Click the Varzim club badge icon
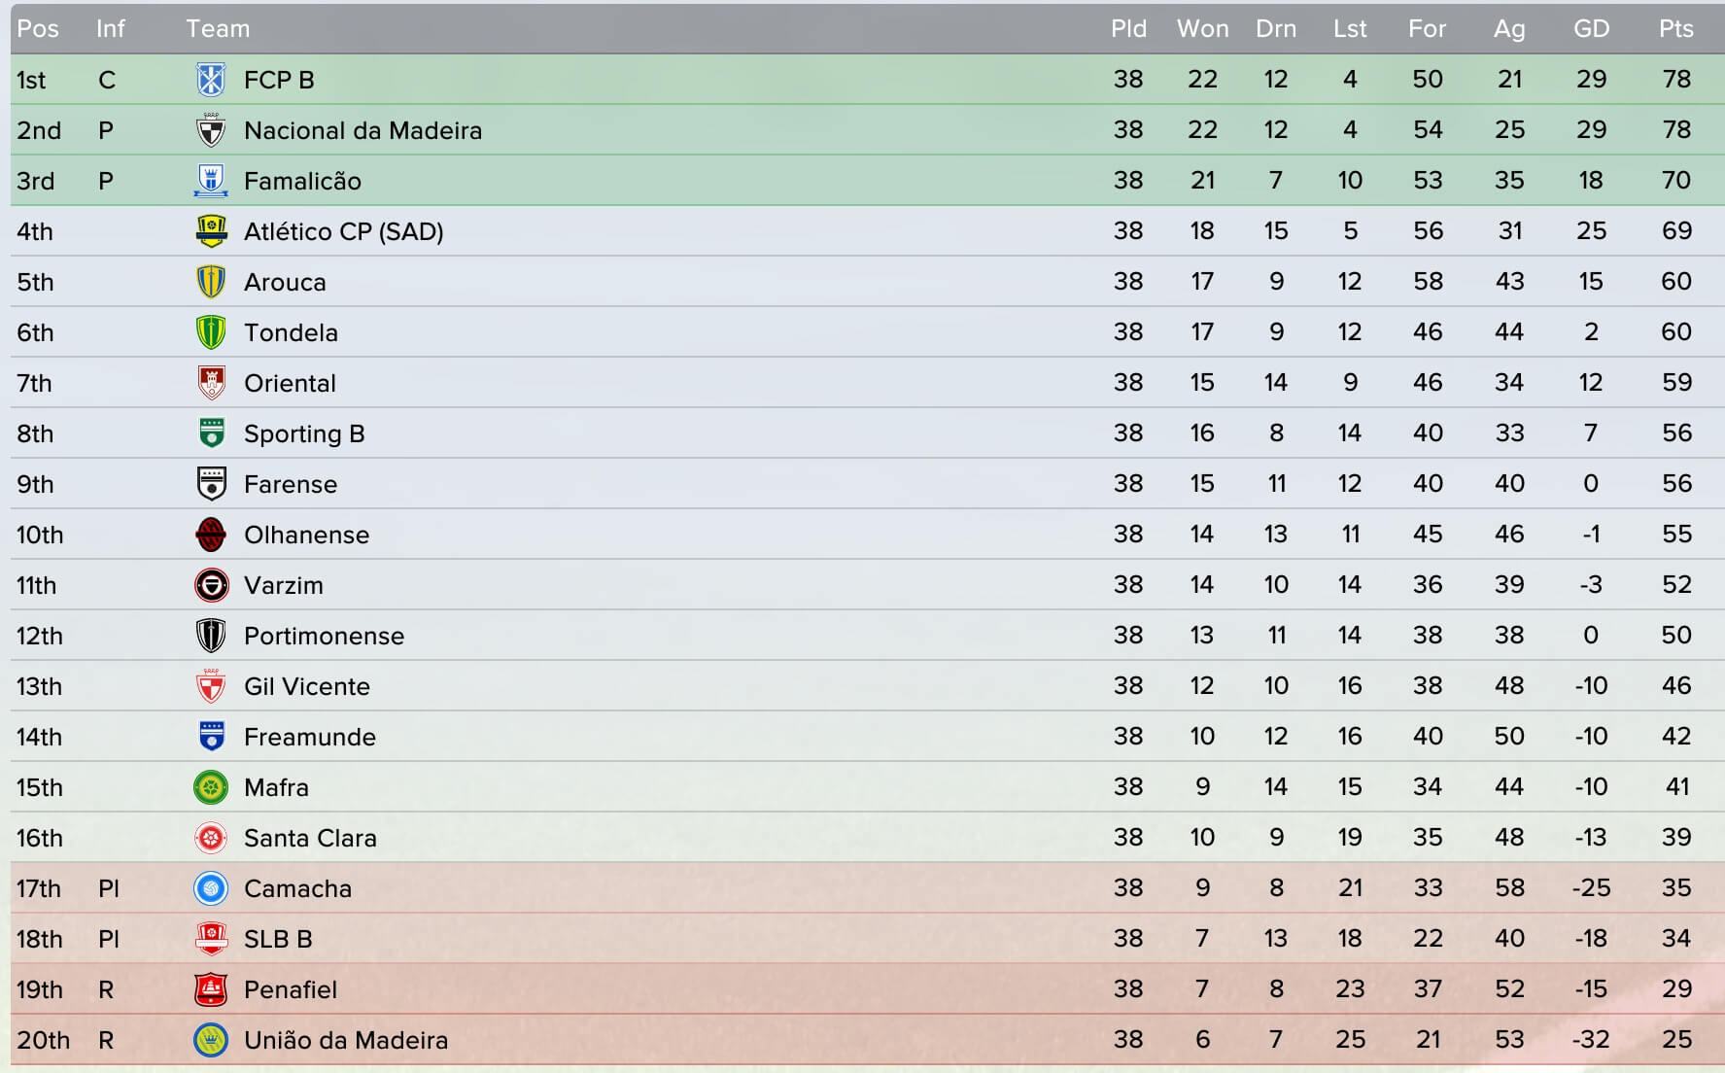This screenshot has height=1073, width=1725. point(211,585)
